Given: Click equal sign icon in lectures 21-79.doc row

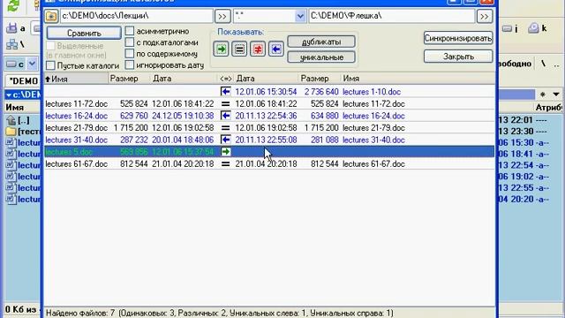Looking at the screenshot, I should [226, 128].
